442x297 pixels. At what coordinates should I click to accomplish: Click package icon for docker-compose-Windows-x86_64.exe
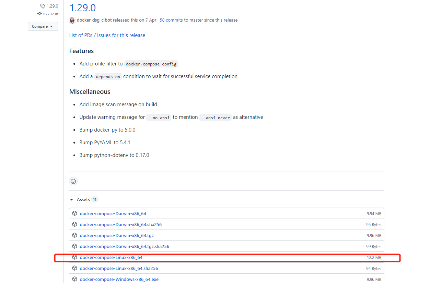click(74, 279)
